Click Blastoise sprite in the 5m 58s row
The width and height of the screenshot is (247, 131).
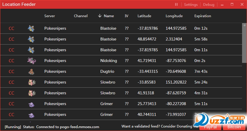tap(31, 39)
